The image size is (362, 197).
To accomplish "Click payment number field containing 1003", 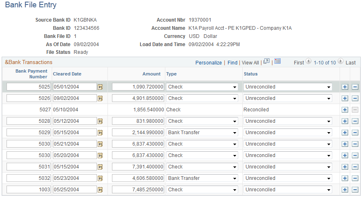I will [x=29, y=190].
